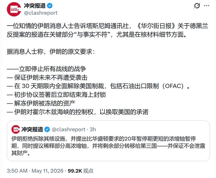Click the blue verified badge beside 冲突报道
The width and height of the screenshot is (216, 178).
pos(50,6)
